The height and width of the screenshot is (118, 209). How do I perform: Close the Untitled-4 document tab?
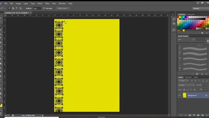(31, 13)
